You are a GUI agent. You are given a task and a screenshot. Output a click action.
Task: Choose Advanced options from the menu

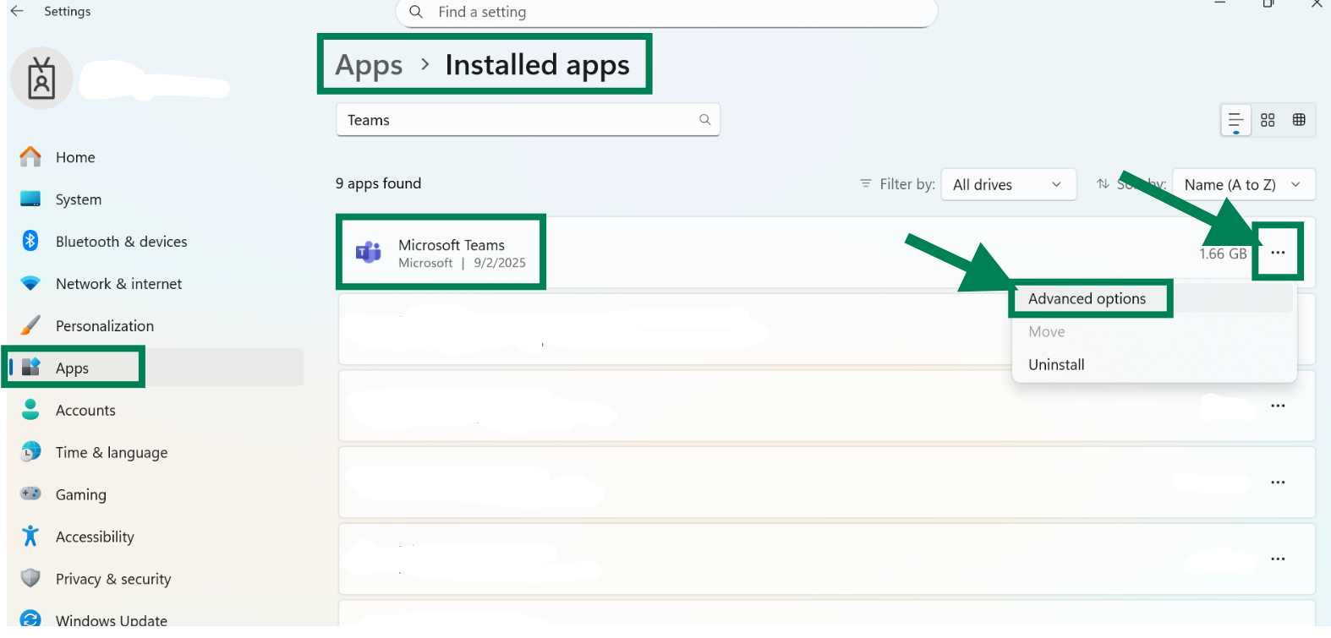(x=1087, y=298)
